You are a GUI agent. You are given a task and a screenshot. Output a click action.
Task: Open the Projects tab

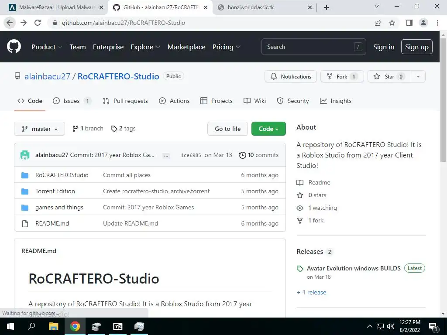(x=217, y=101)
